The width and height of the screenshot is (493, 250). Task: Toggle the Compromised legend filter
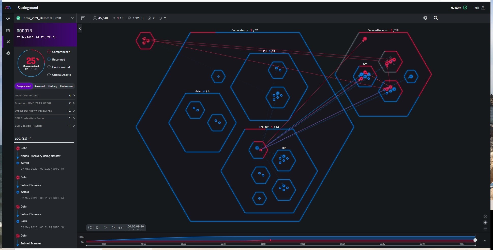pyautogui.click(x=49, y=52)
